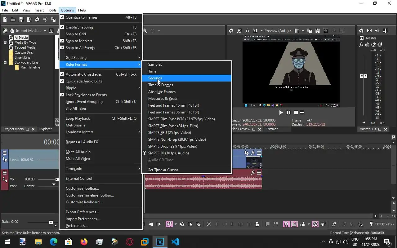
Task: Choose Seconds ruler format
Action: (x=187, y=78)
